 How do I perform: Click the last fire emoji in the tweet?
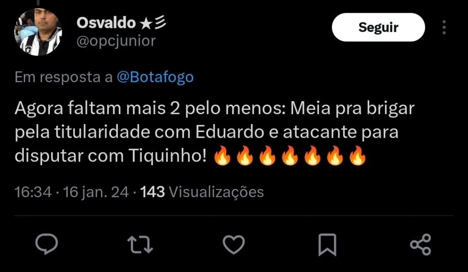(357, 156)
